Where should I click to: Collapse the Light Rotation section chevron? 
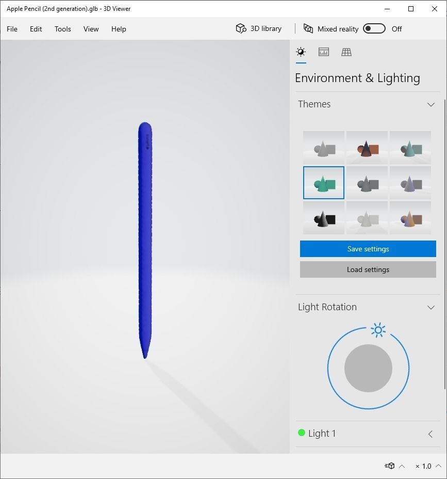pos(431,307)
